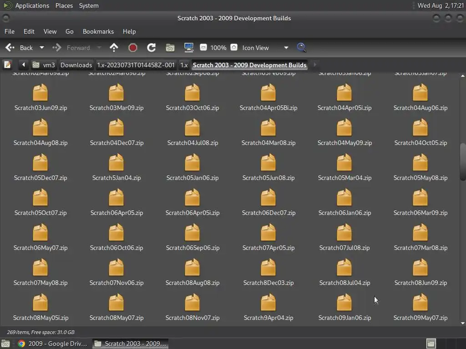This screenshot has height=349, width=466.
Task: Switch to 2009 - Google Drive Chrome window
Action: pyautogui.click(x=53, y=344)
